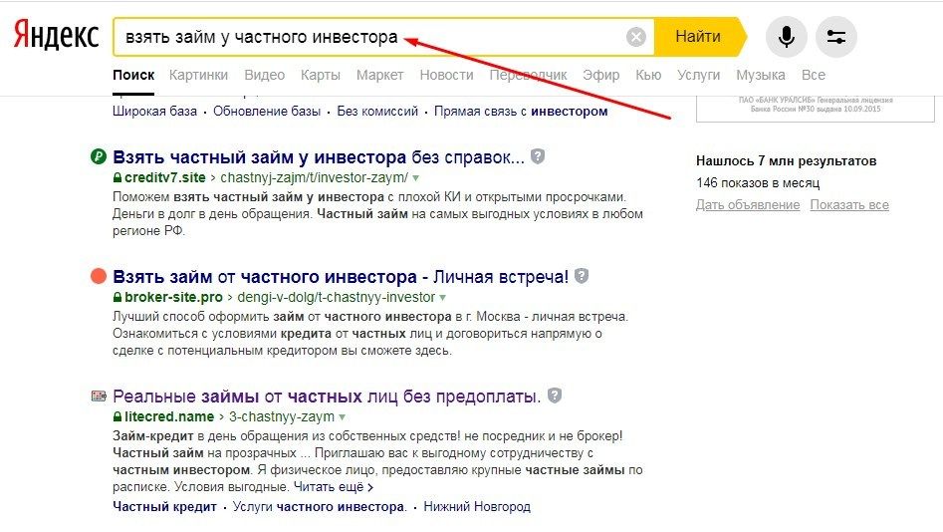The height and width of the screenshot is (532, 943).
Task: Click the microphone voice search icon
Action: coord(786,38)
